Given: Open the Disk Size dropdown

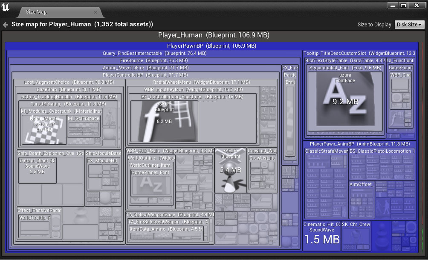Looking at the screenshot, I should 409,25.
